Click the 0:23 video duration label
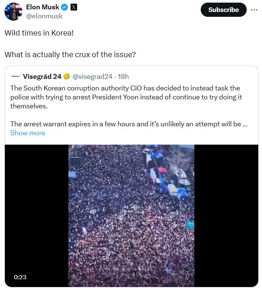The width and height of the screenshot is (262, 290). (x=19, y=277)
